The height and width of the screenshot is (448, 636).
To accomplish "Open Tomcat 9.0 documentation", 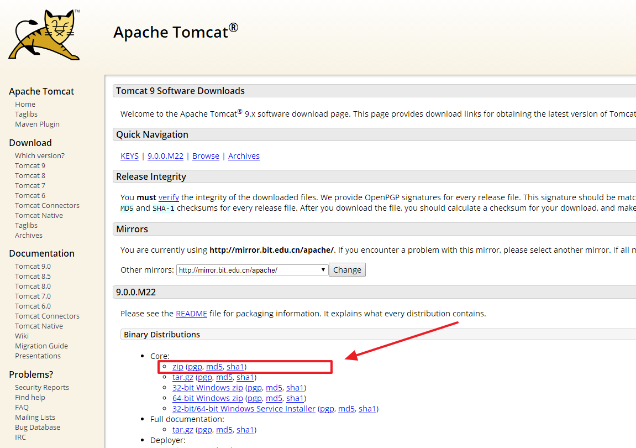I will pos(33,267).
